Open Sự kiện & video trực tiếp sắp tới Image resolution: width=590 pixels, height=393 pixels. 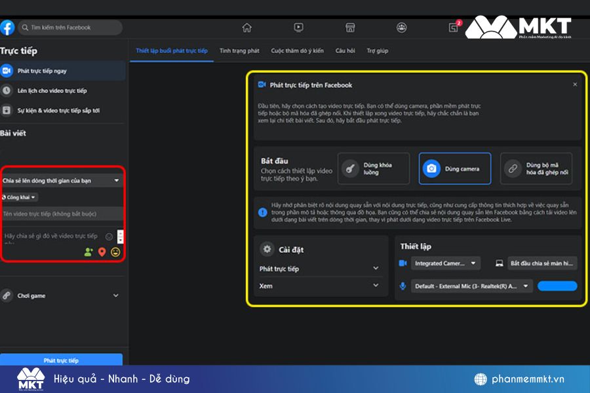pyautogui.click(x=62, y=111)
